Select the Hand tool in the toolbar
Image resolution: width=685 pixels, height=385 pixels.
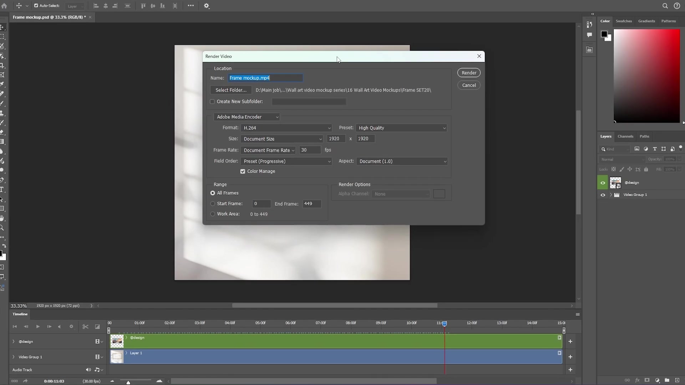[2, 219]
